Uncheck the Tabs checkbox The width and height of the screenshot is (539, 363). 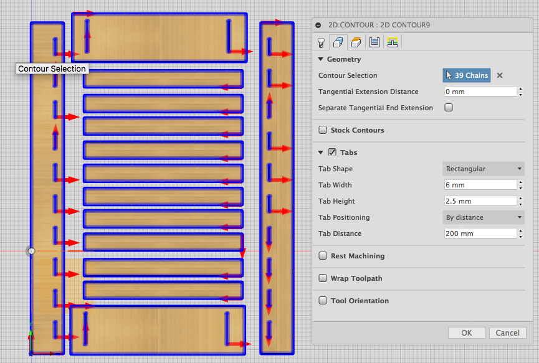tap(332, 153)
